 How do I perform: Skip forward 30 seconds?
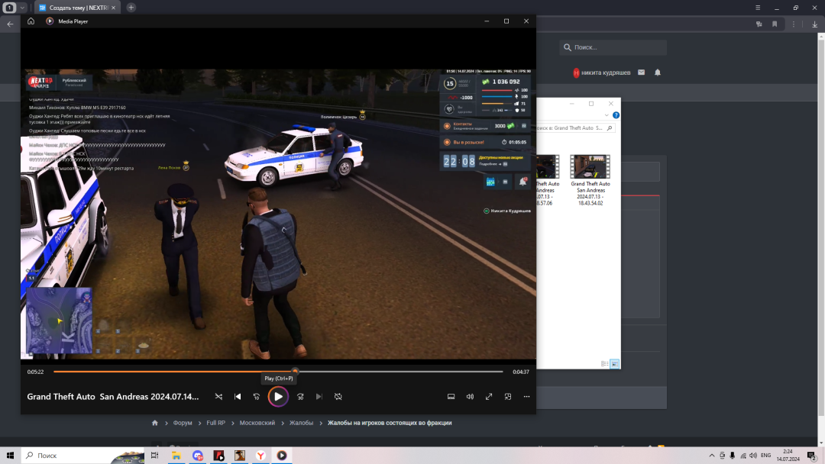(x=300, y=397)
